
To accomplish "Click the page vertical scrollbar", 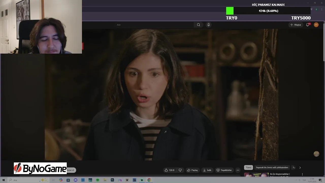I will pyautogui.click(x=324, y=42).
